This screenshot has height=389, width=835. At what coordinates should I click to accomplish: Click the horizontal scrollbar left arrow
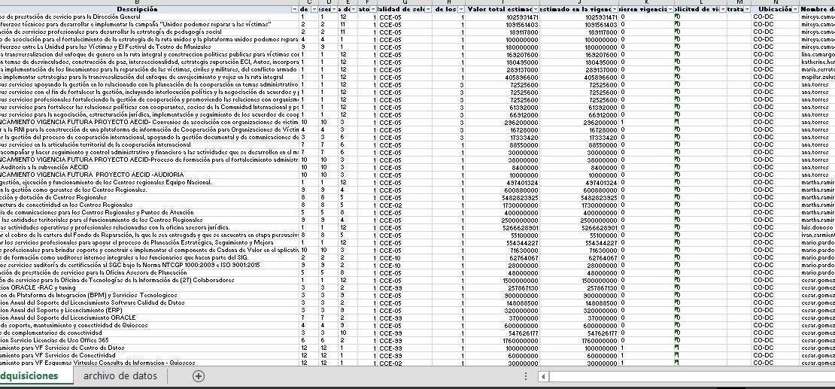pos(543,377)
